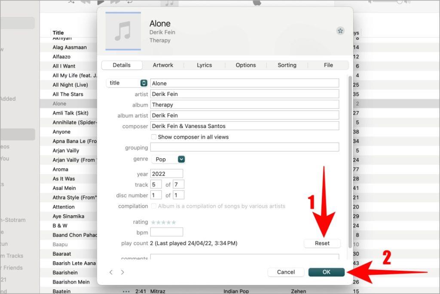Image resolution: width=440 pixels, height=294 pixels.
Task: Click the album field containing Therapy
Action: (244, 104)
